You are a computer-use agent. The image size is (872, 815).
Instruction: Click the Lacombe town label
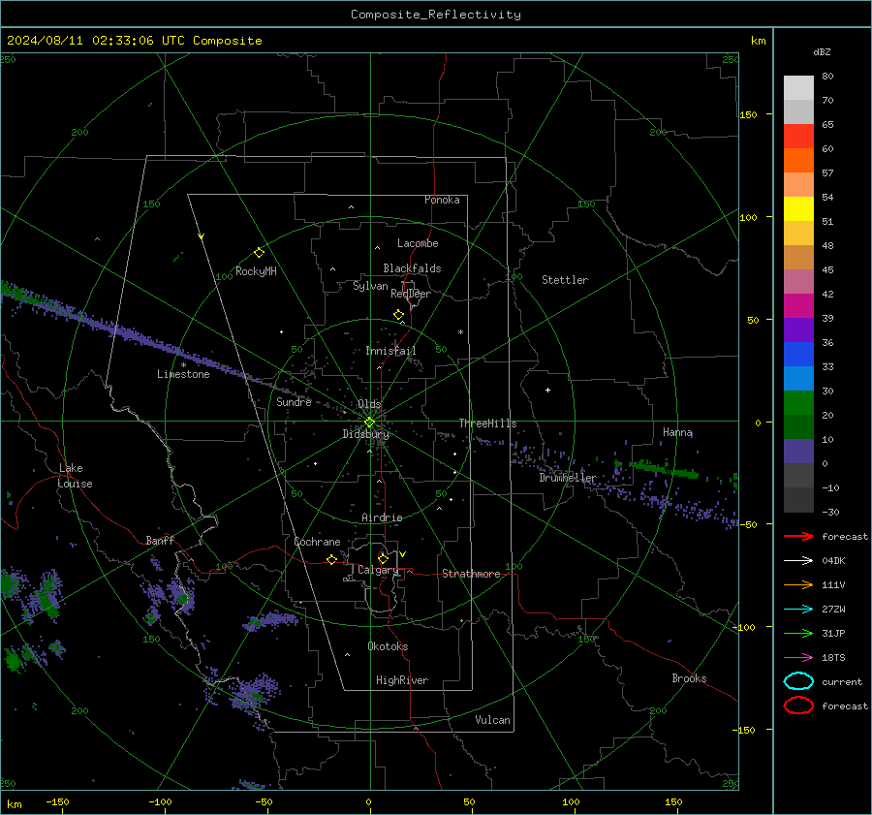coord(418,243)
